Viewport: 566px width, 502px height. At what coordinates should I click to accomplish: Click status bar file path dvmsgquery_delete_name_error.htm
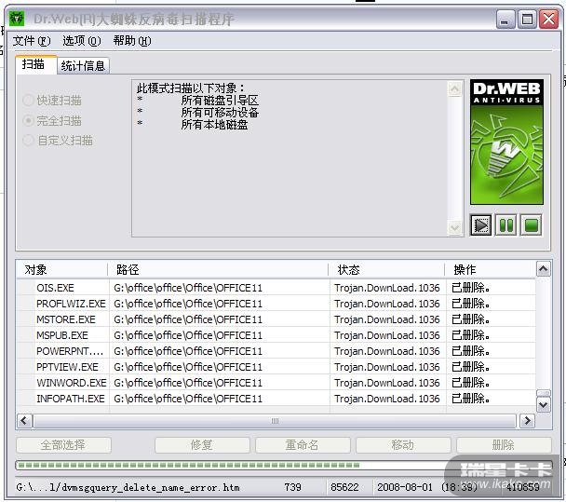click(x=128, y=487)
